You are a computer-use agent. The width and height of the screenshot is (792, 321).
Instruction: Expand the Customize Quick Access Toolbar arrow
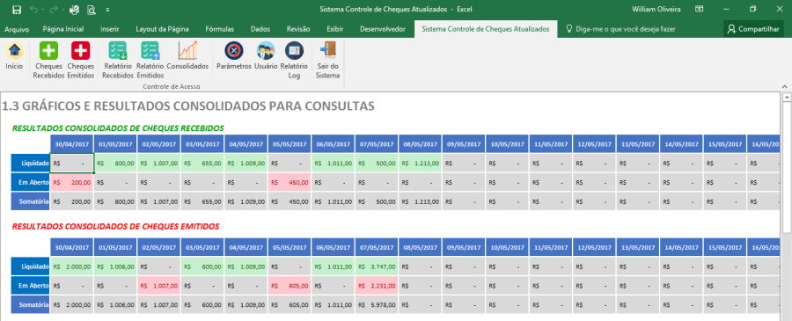click(x=108, y=10)
